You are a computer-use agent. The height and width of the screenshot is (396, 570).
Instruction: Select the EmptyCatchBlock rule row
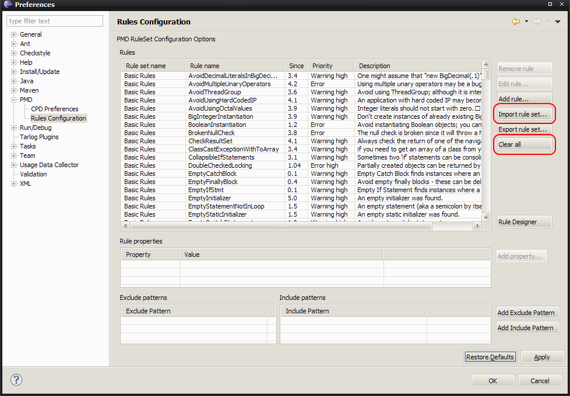(x=212, y=174)
